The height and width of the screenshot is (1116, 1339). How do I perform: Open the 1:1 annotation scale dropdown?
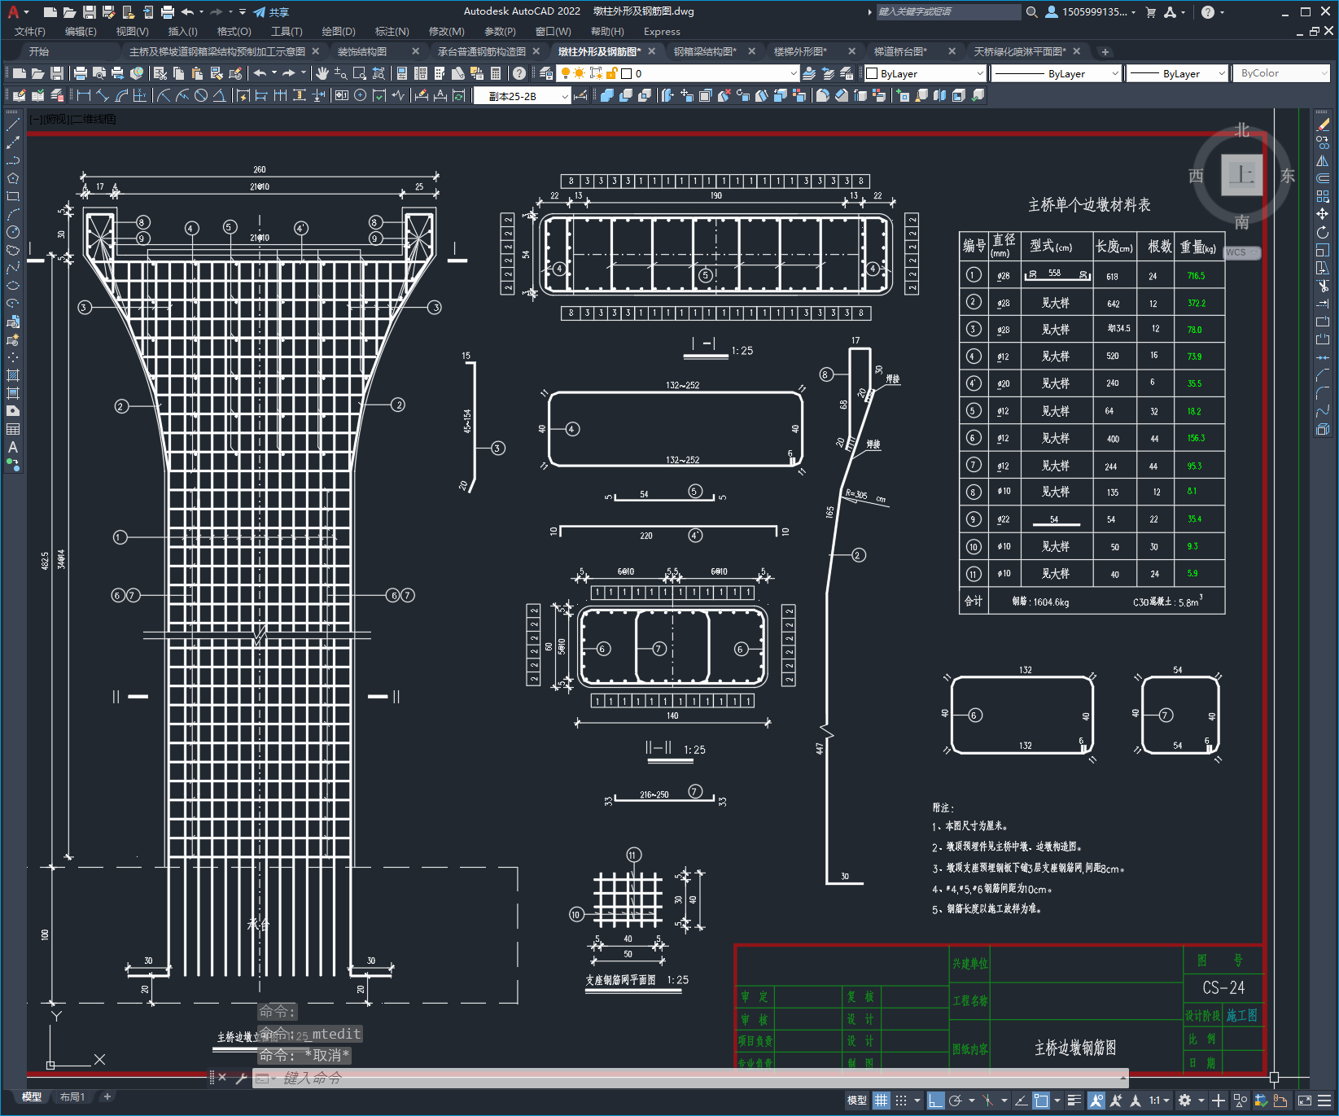1159,1101
